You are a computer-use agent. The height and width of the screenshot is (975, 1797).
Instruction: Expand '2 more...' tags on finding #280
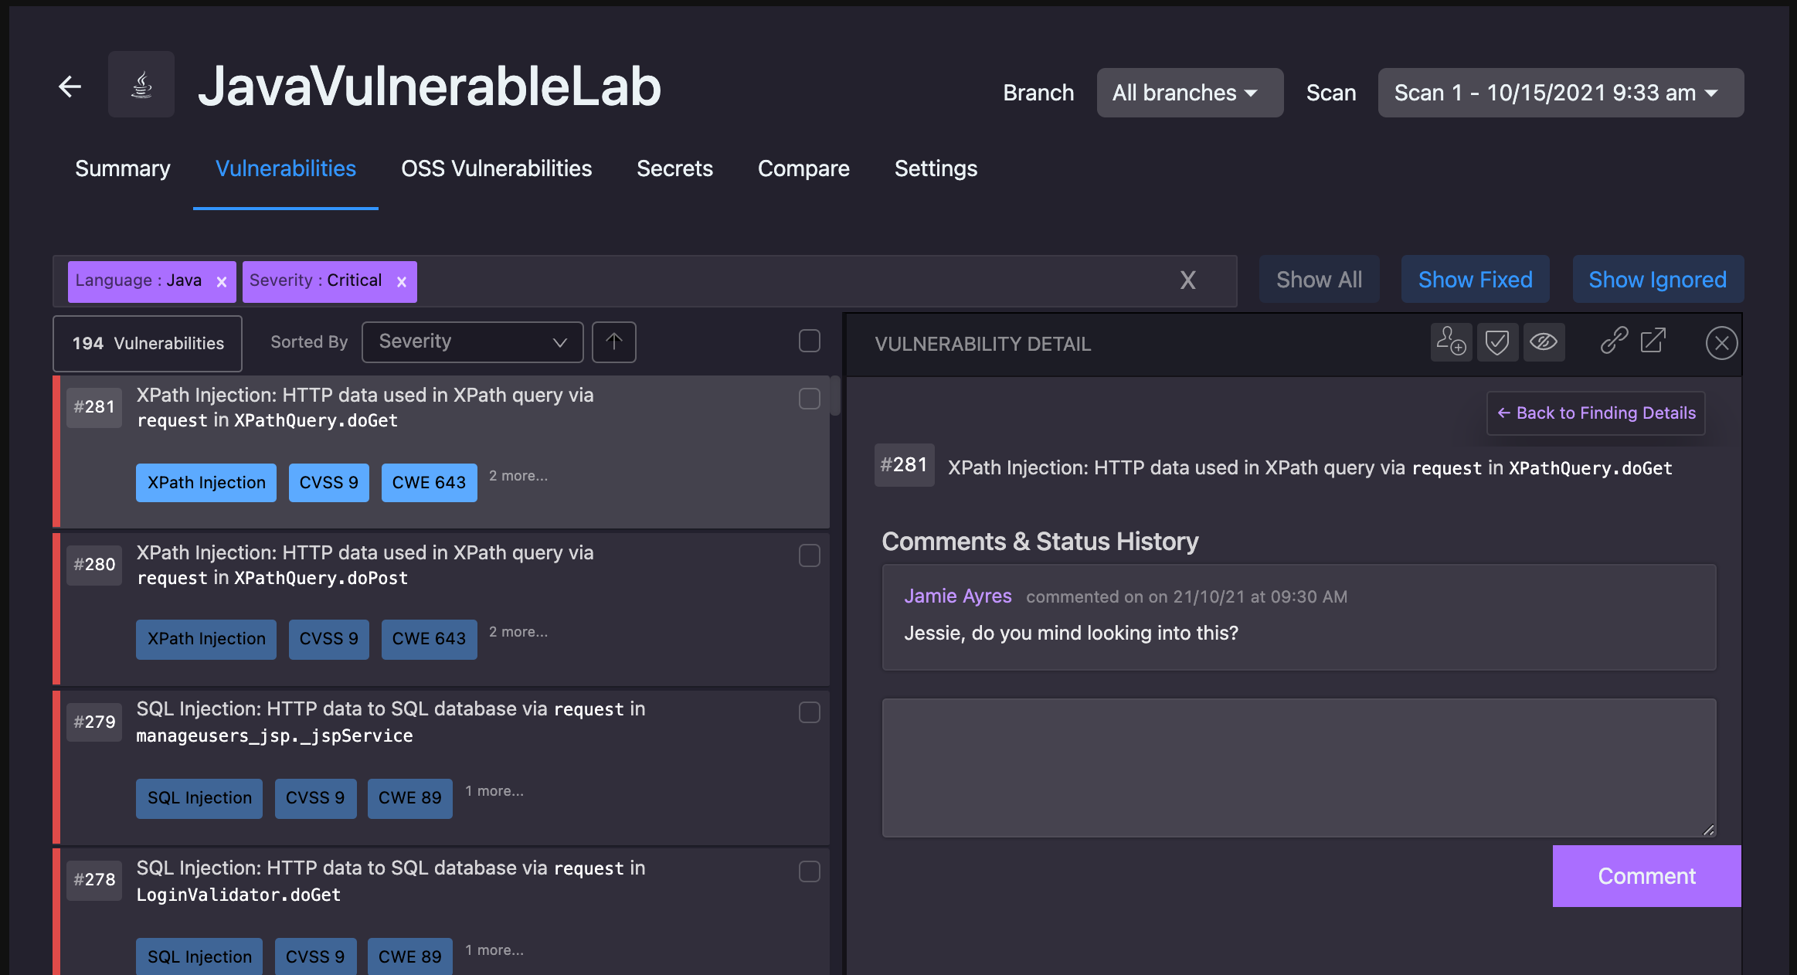(x=518, y=632)
